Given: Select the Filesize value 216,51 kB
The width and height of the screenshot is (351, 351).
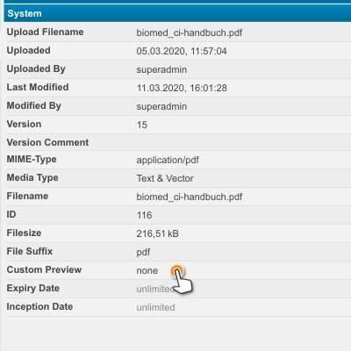Looking at the screenshot, I should click(x=157, y=233).
